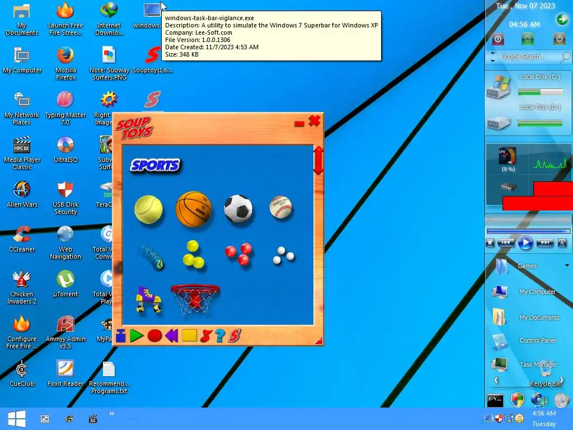Click the sidebar left page arrow
The image size is (573, 430).
[x=496, y=380]
